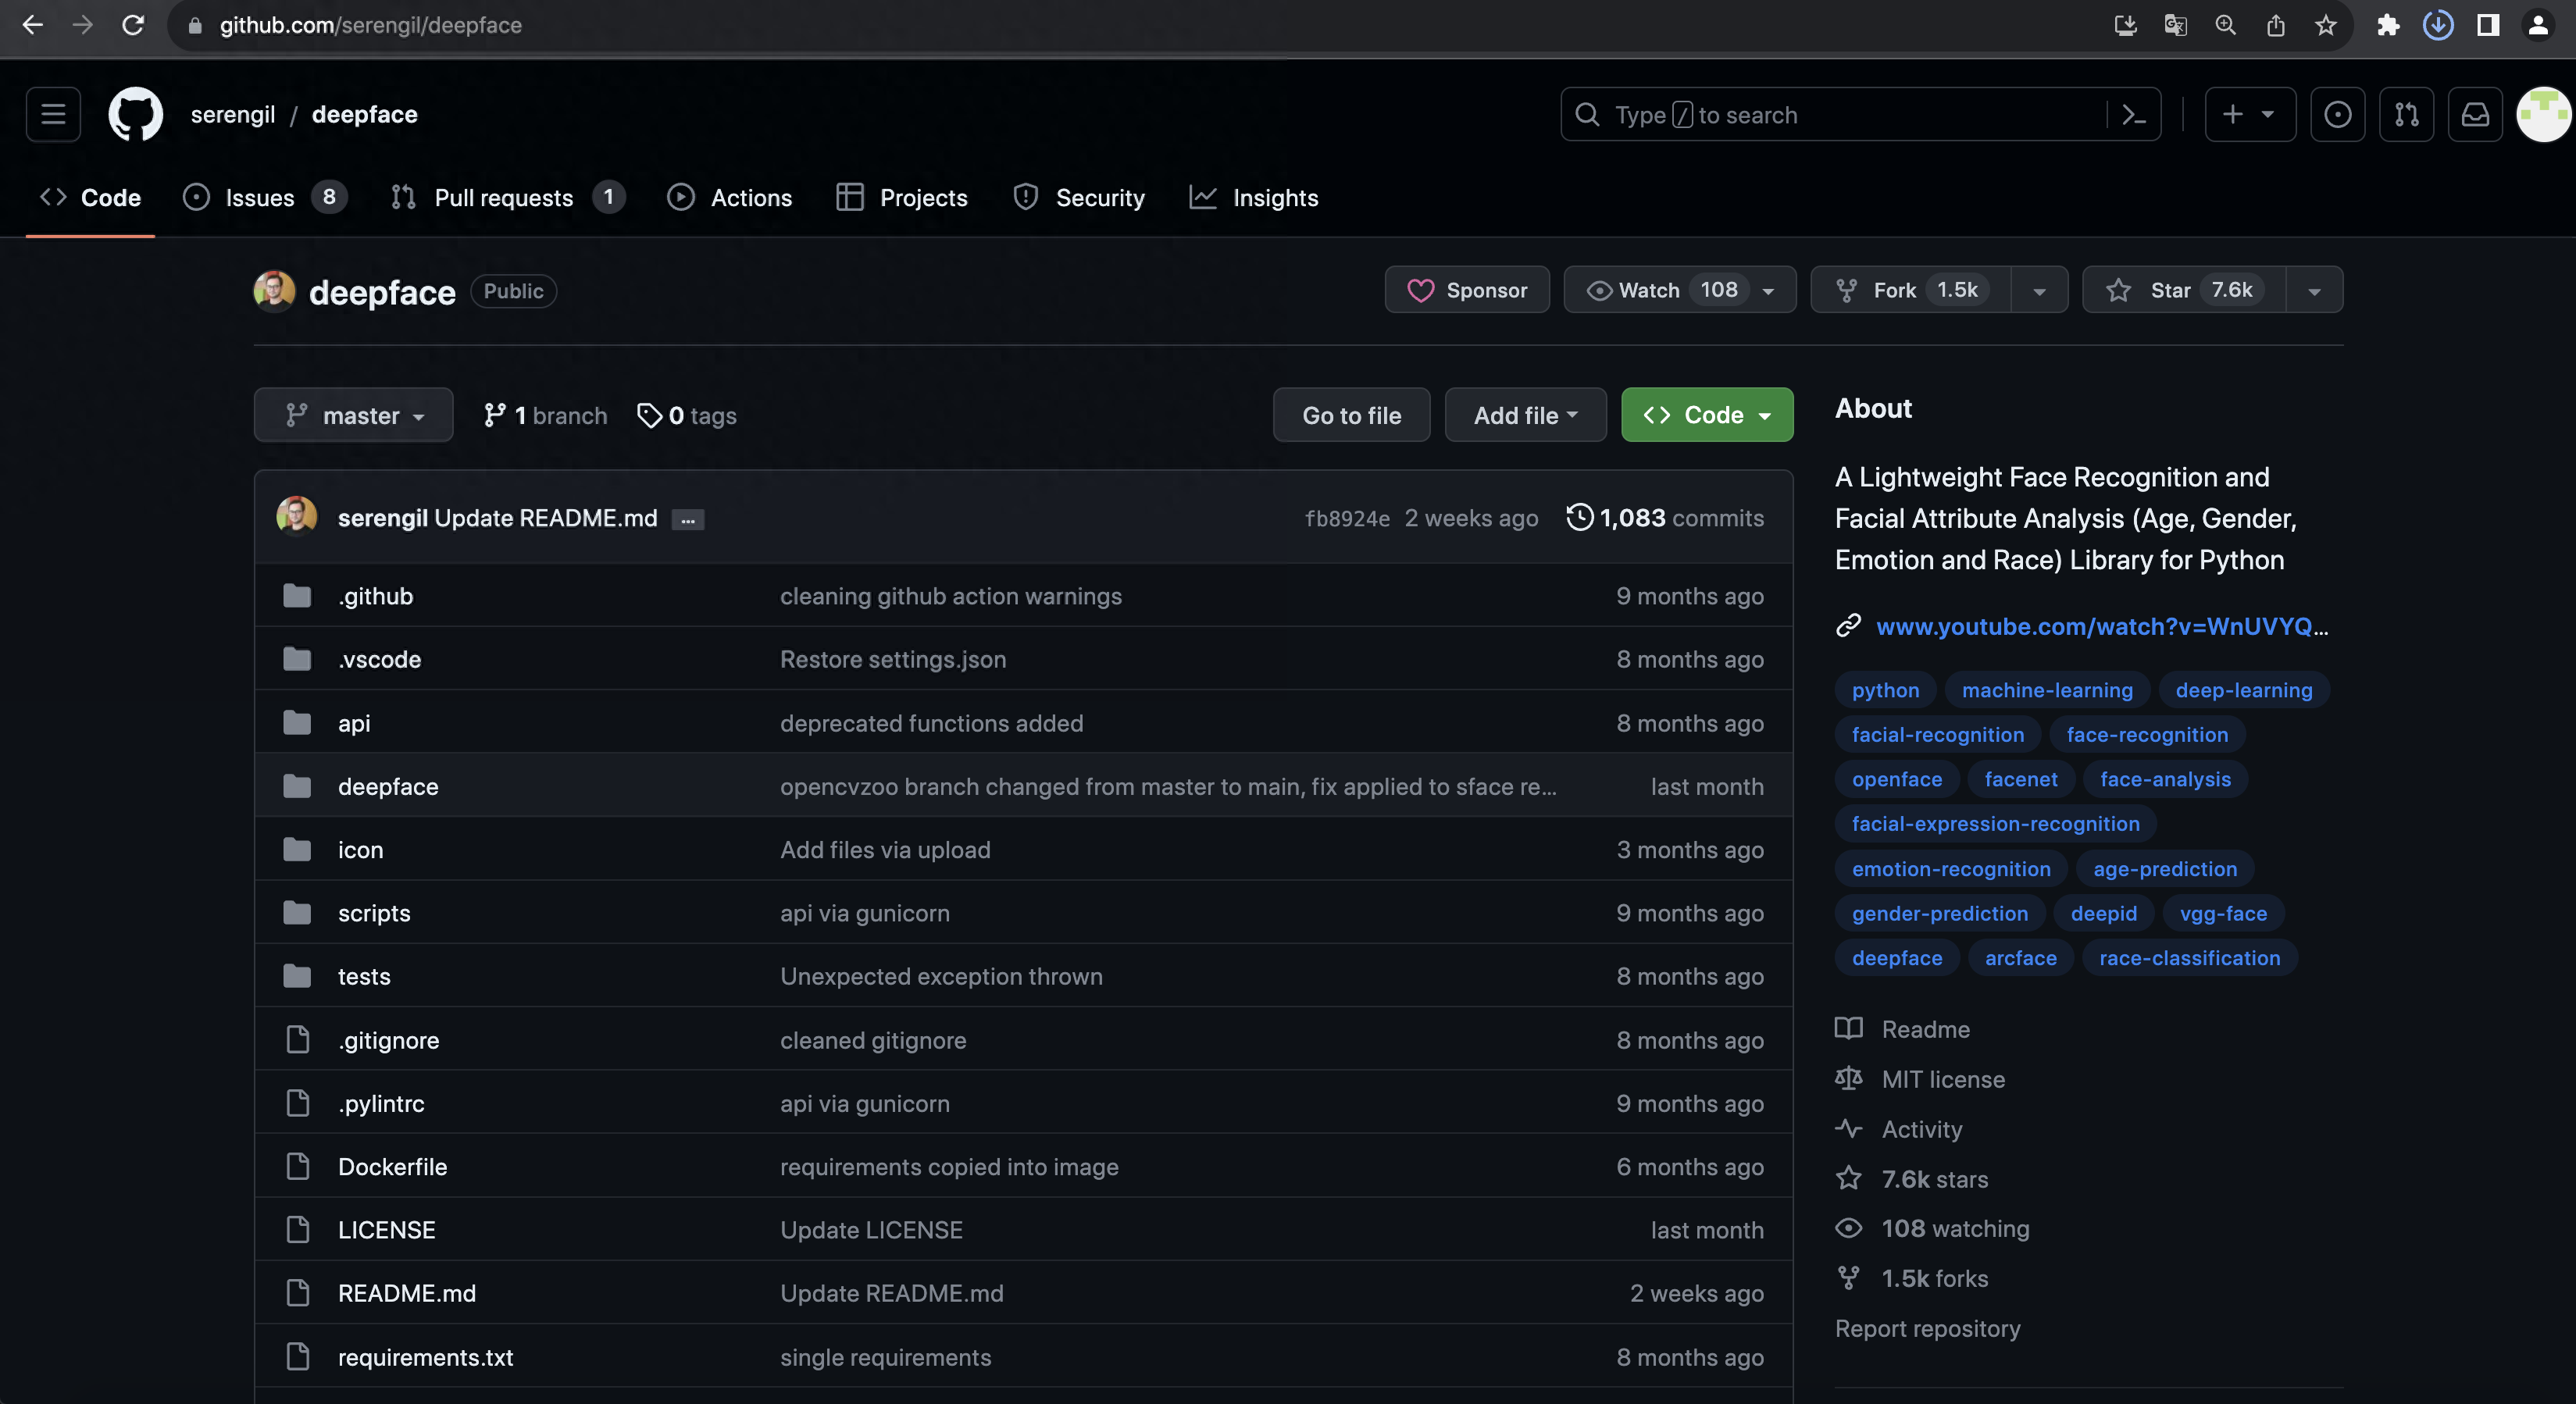
Task: Go back using browser back arrow
Action: coord(32,25)
